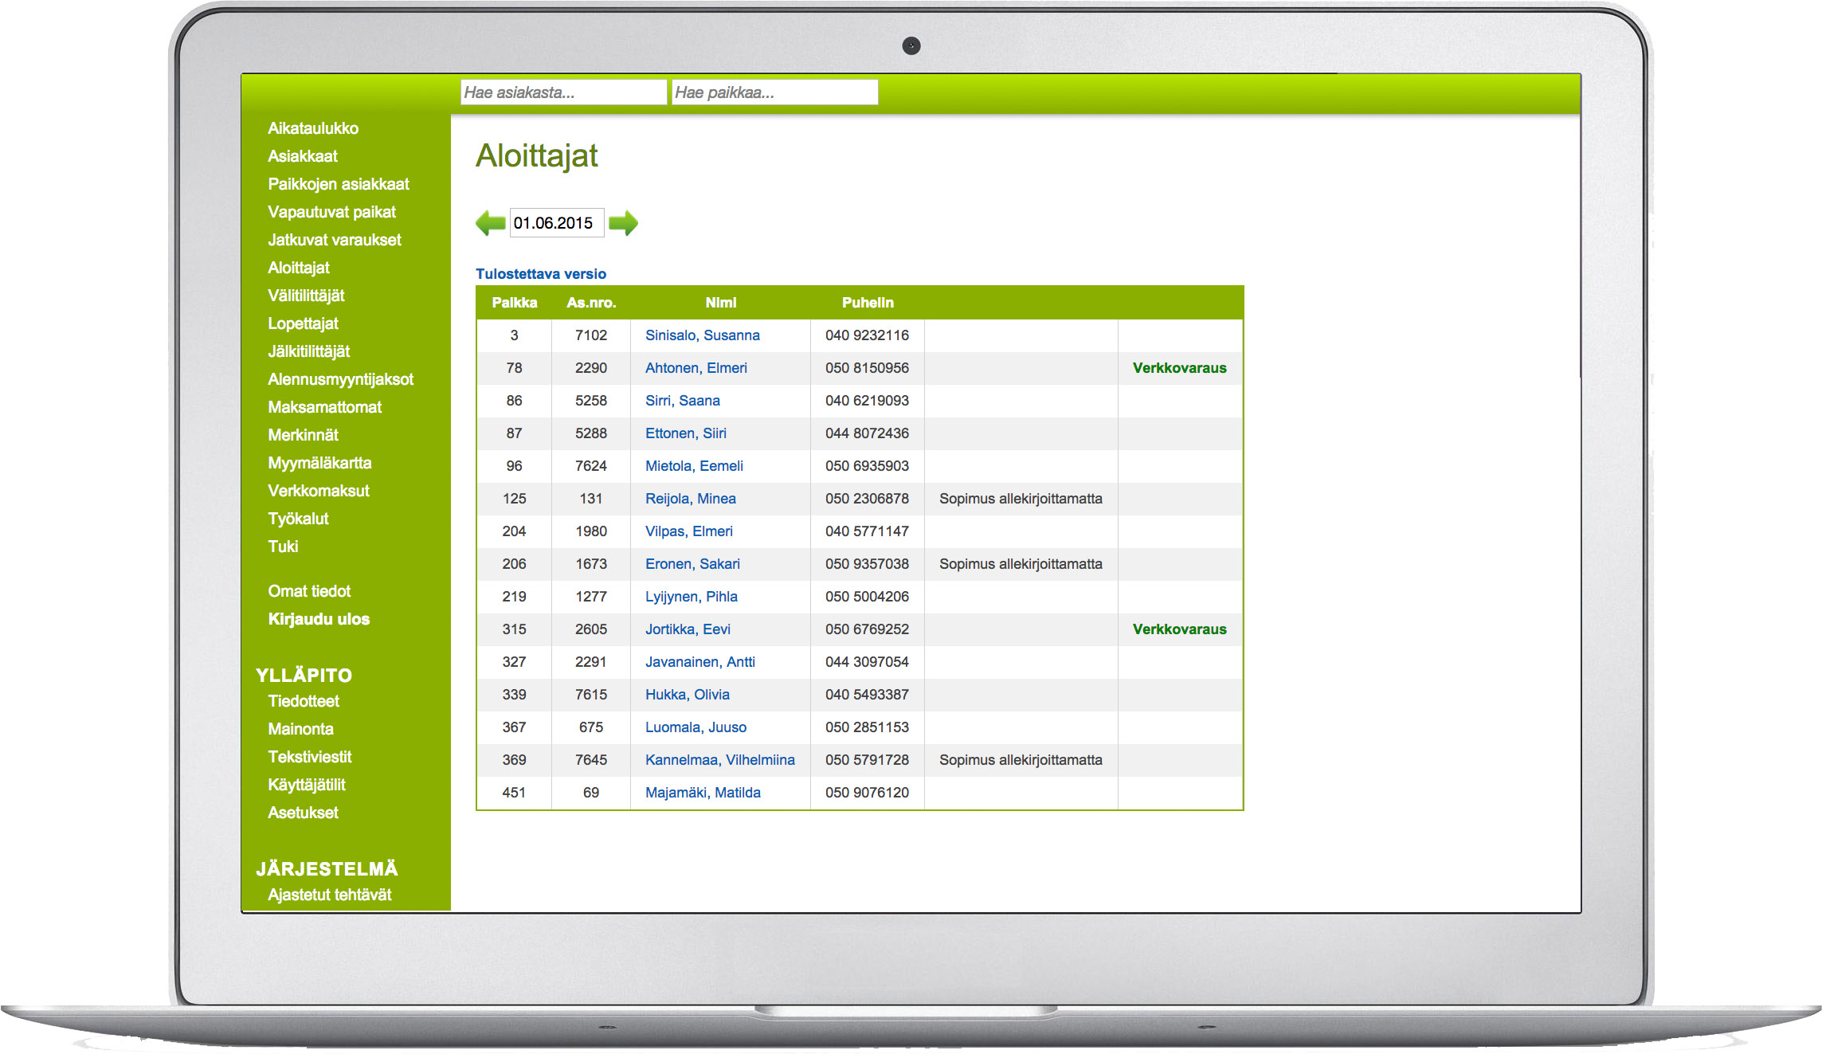Open Ajastetut tehtävät under Järjestelmä
The height and width of the screenshot is (1054, 1822).
coord(330,895)
